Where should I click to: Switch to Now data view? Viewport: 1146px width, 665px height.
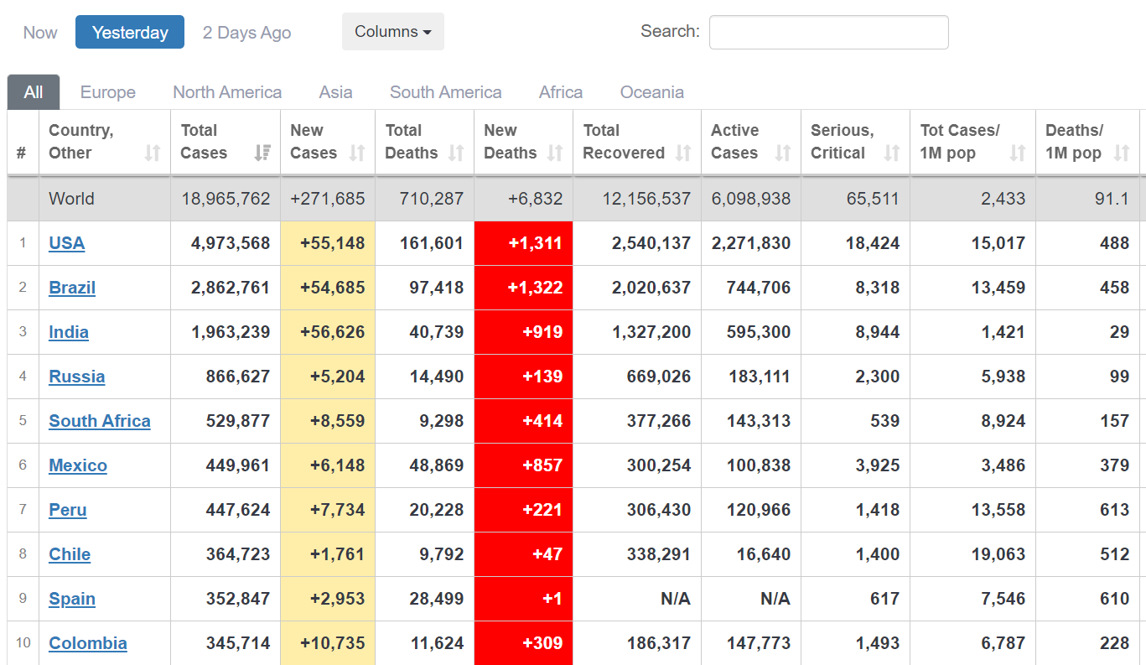tap(40, 33)
